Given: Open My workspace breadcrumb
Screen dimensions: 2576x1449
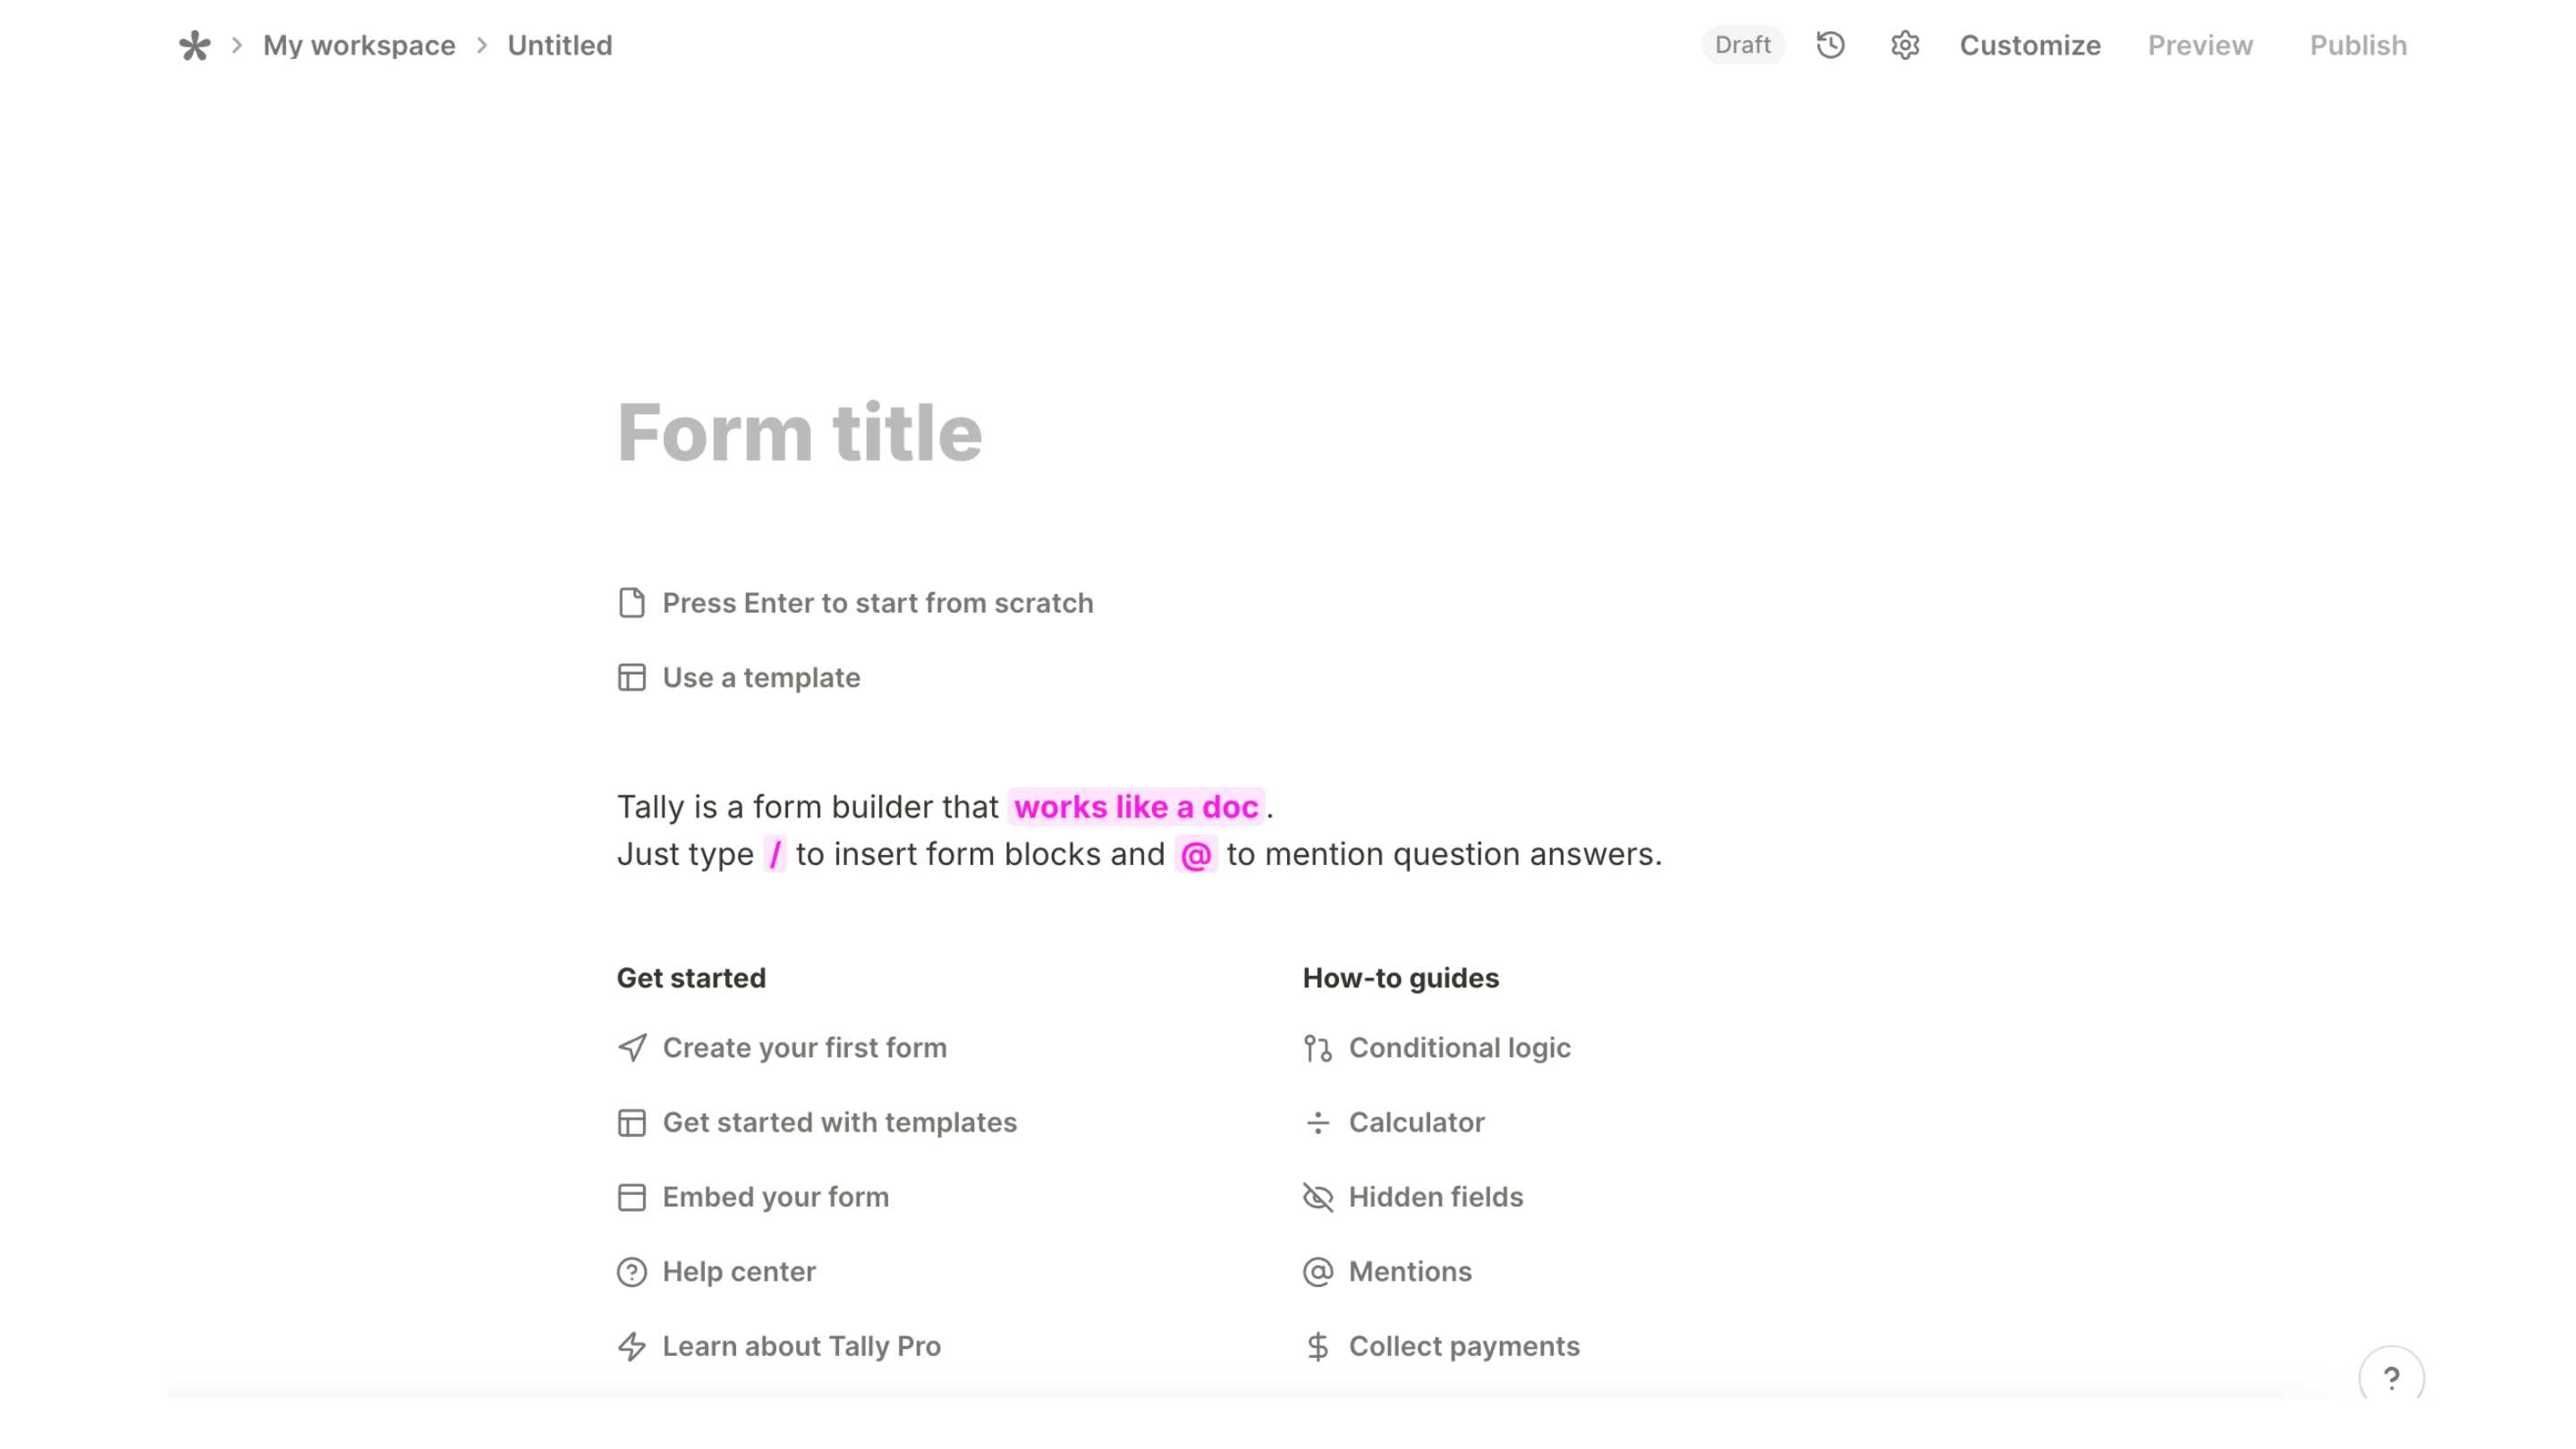Looking at the screenshot, I should point(359,45).
